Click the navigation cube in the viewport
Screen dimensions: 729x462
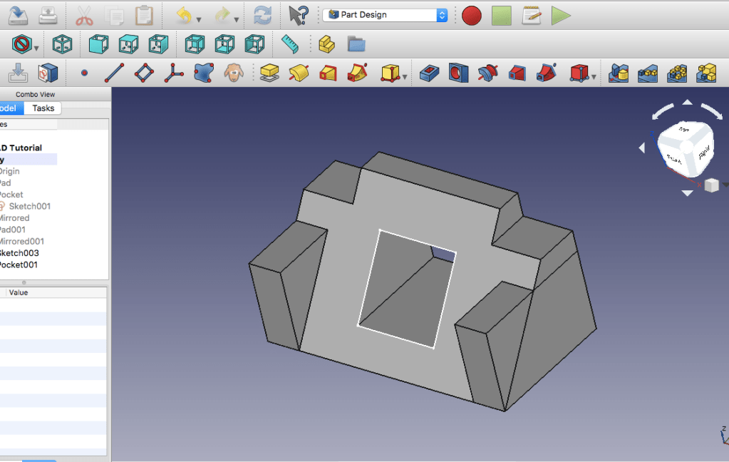684,148
